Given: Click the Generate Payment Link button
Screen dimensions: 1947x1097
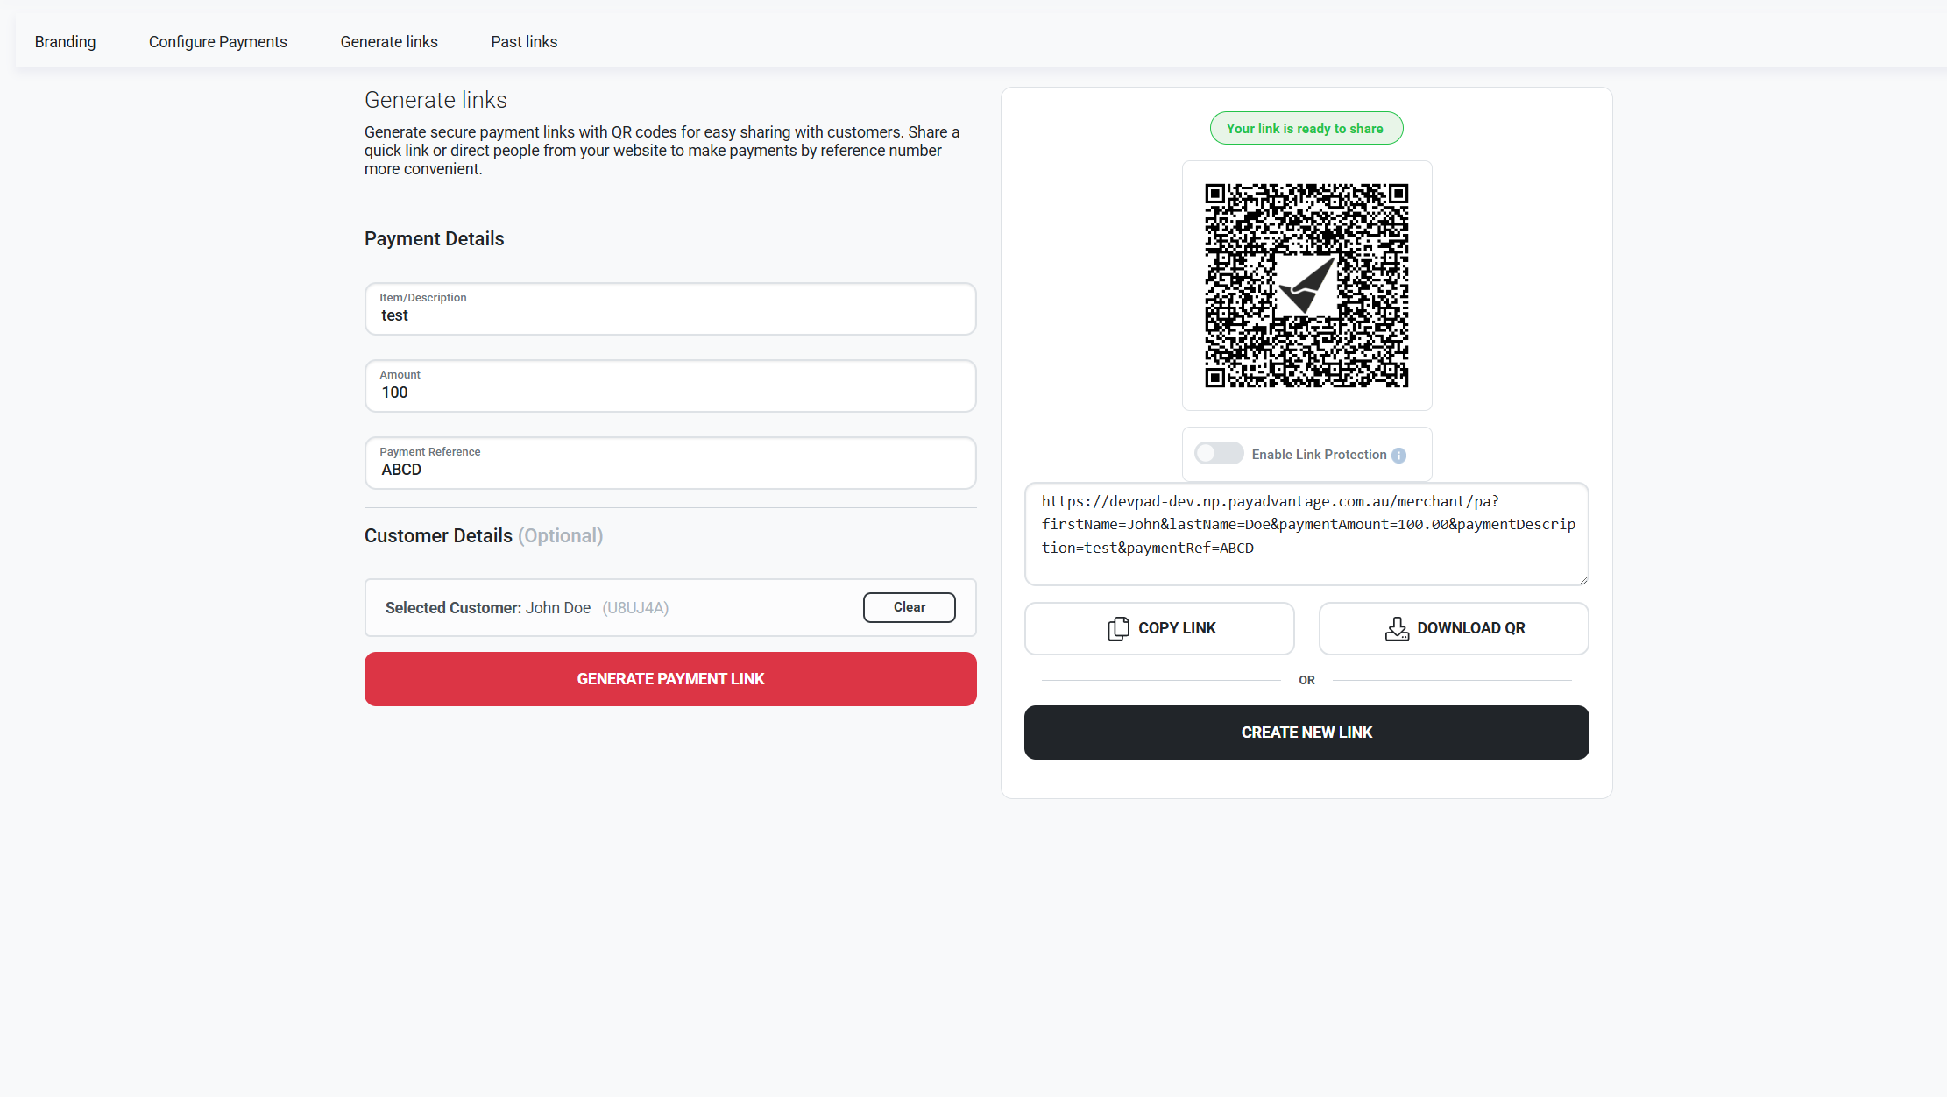Looking at the screenshot, I should click(x=670, y=679).
